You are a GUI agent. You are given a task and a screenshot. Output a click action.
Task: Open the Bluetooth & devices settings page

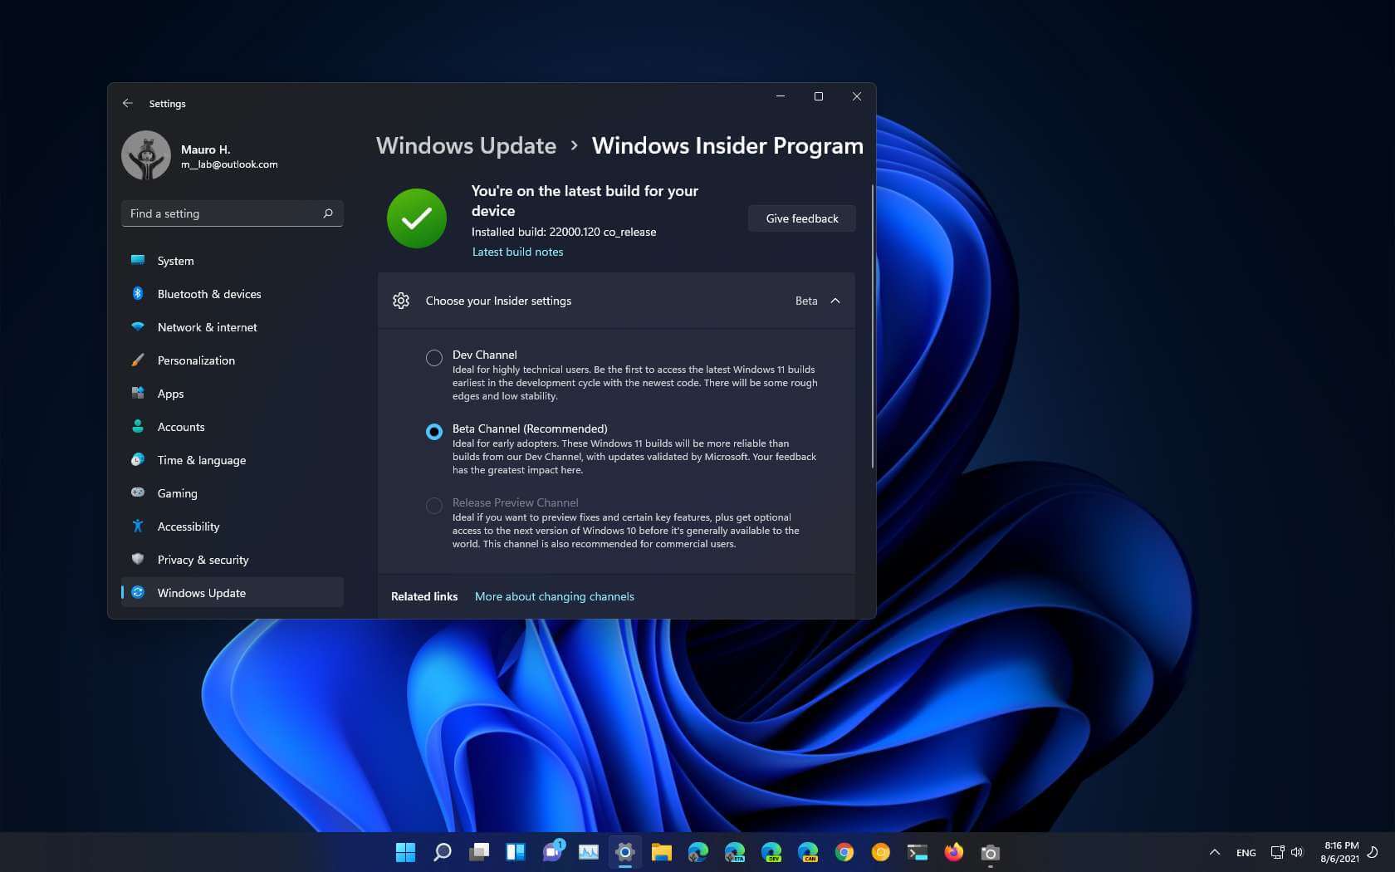(x=208, y=294)
